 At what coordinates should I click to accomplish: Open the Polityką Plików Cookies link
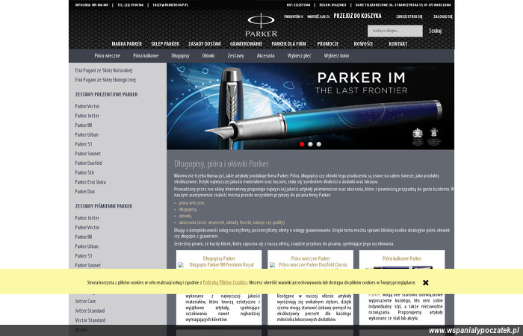[225, 282]
